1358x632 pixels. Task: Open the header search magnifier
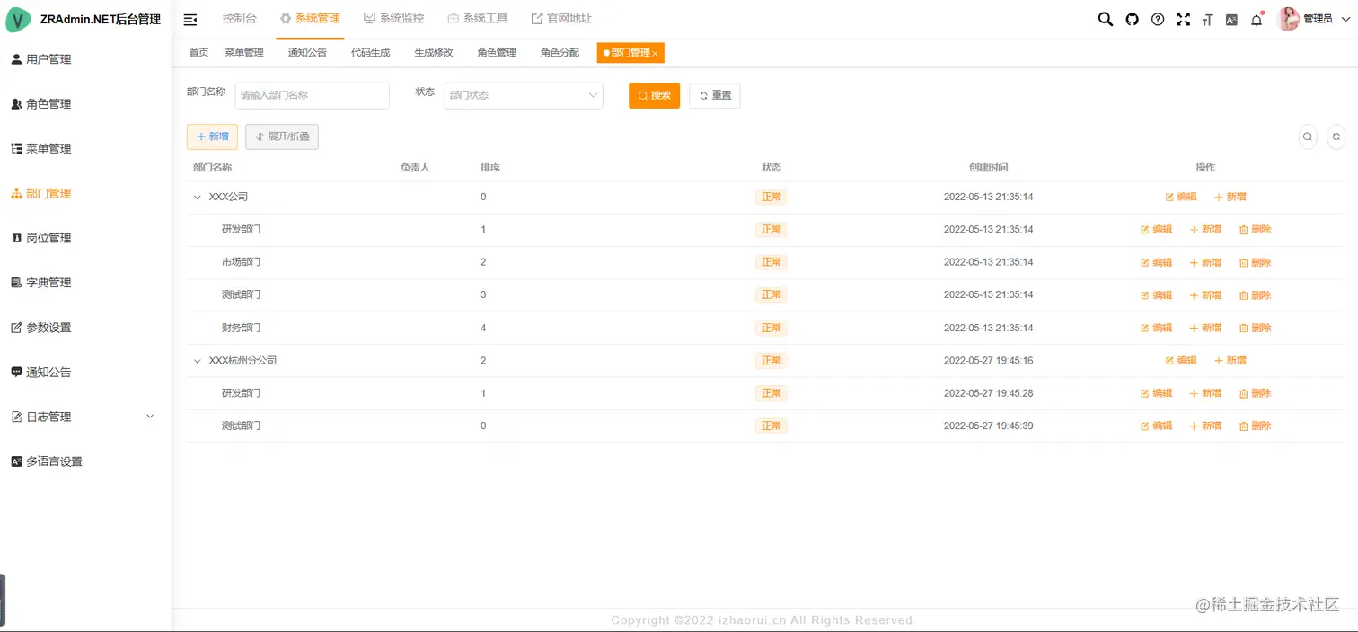point(1106,19)
